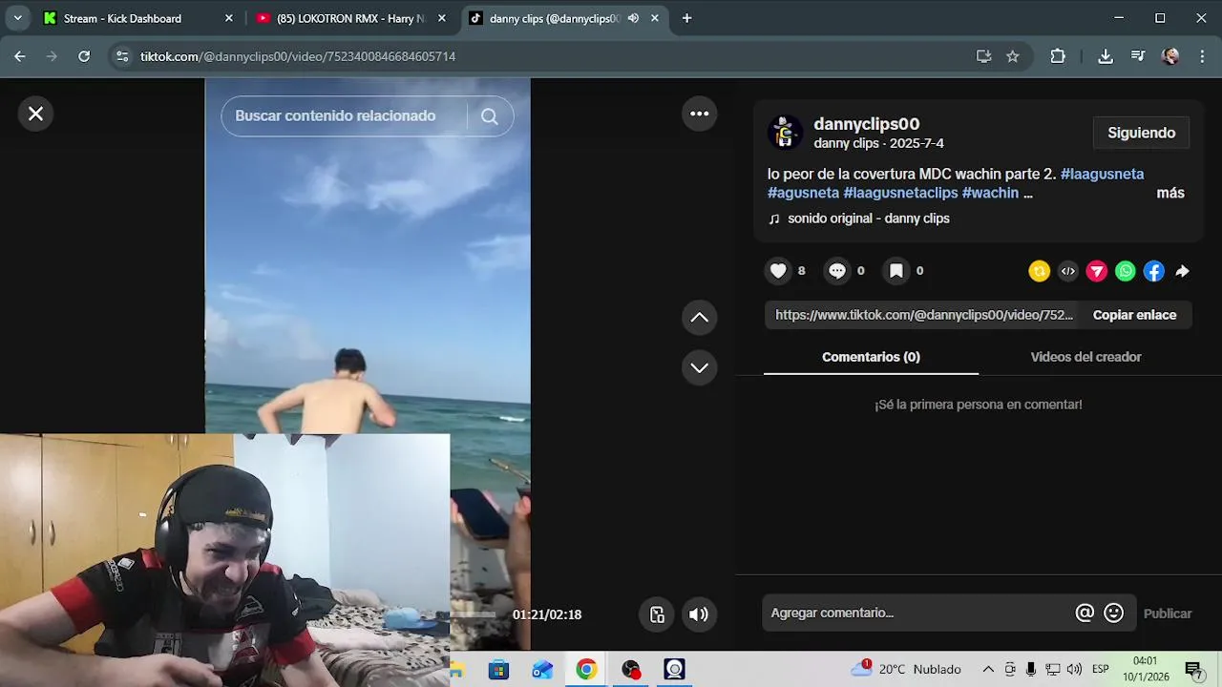Bookmark this page with the star icon
The width and height of the screenshot is (1222, 687).
(1013, 56)
